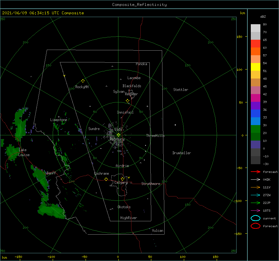Click the orange 111V arrow in legend
Viewport: 279px width, 261px height.
click(255, 187)
